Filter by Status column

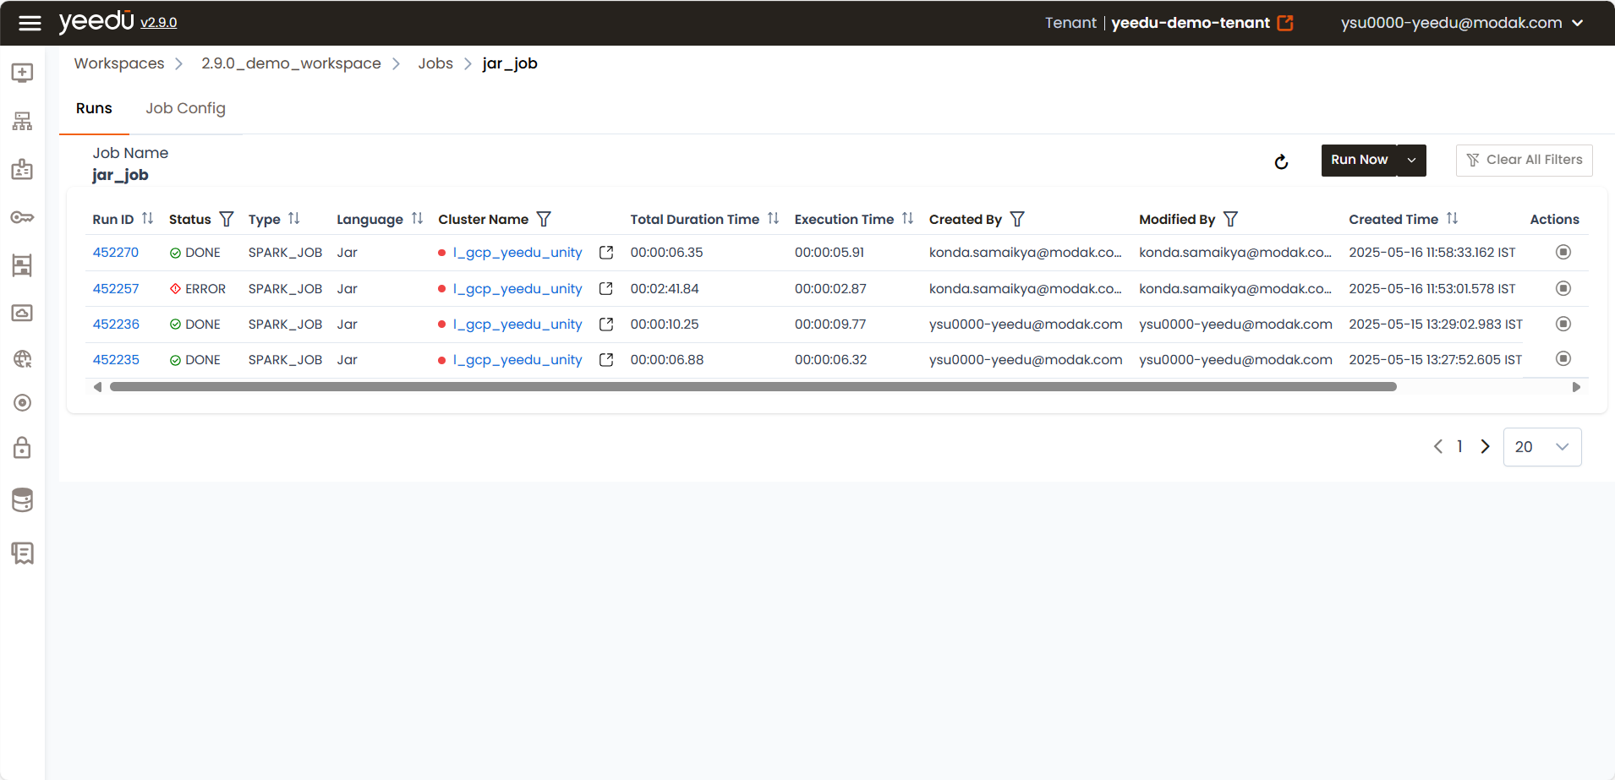click(227, 219)
